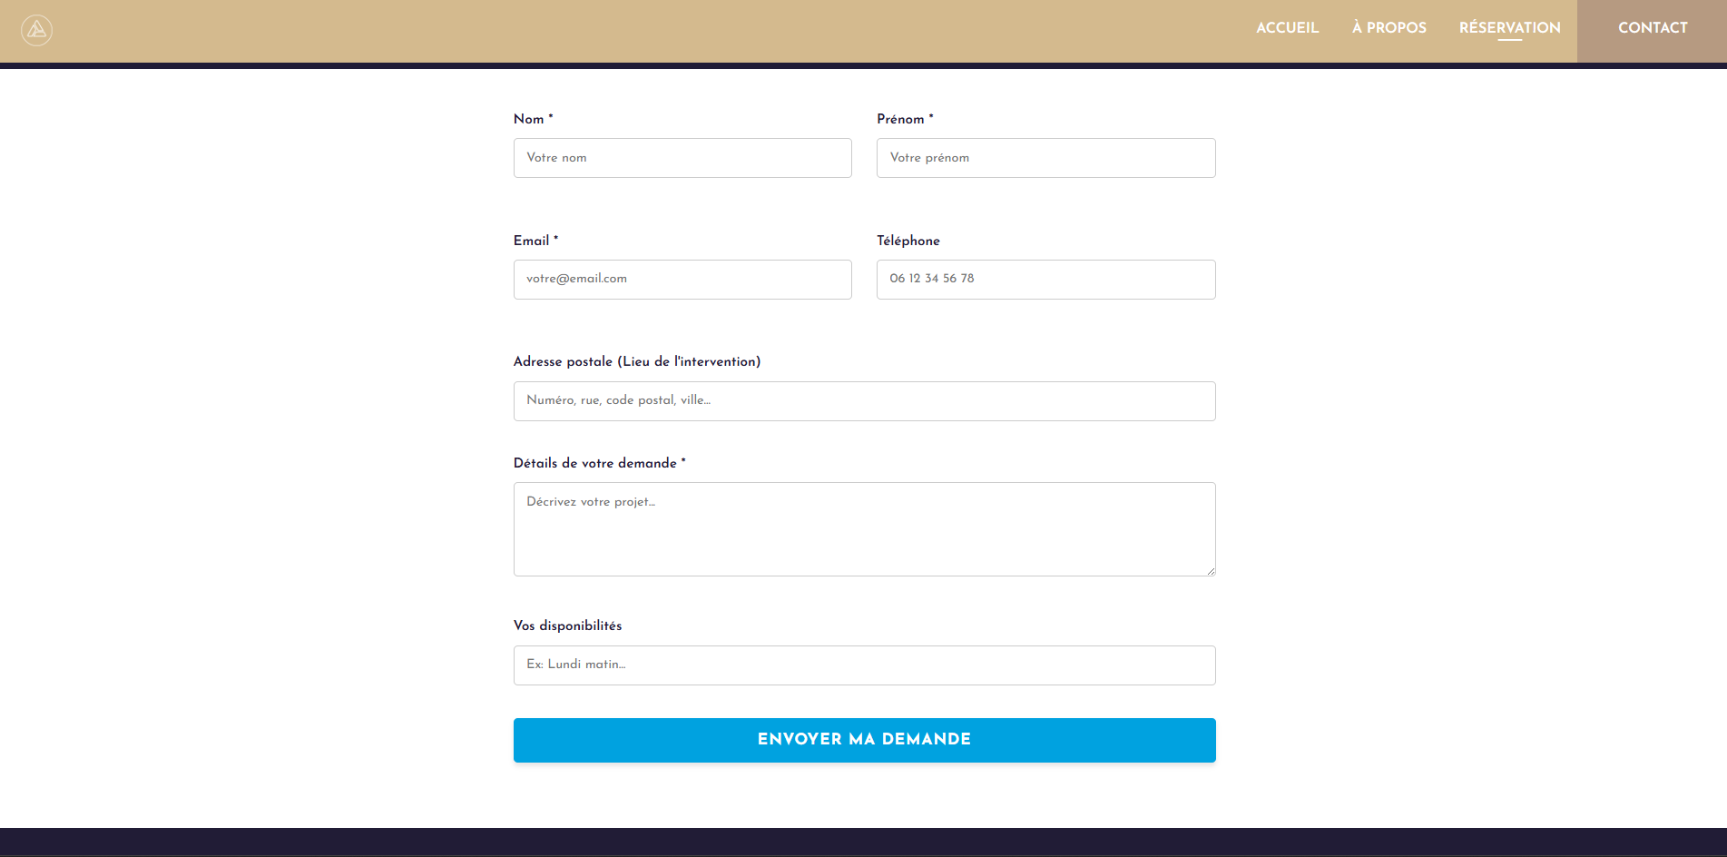The height and width of the screenshot is (857, 1727).
Task: Click the 'Téléphone' field label
Action: click(x=908, y=241)
